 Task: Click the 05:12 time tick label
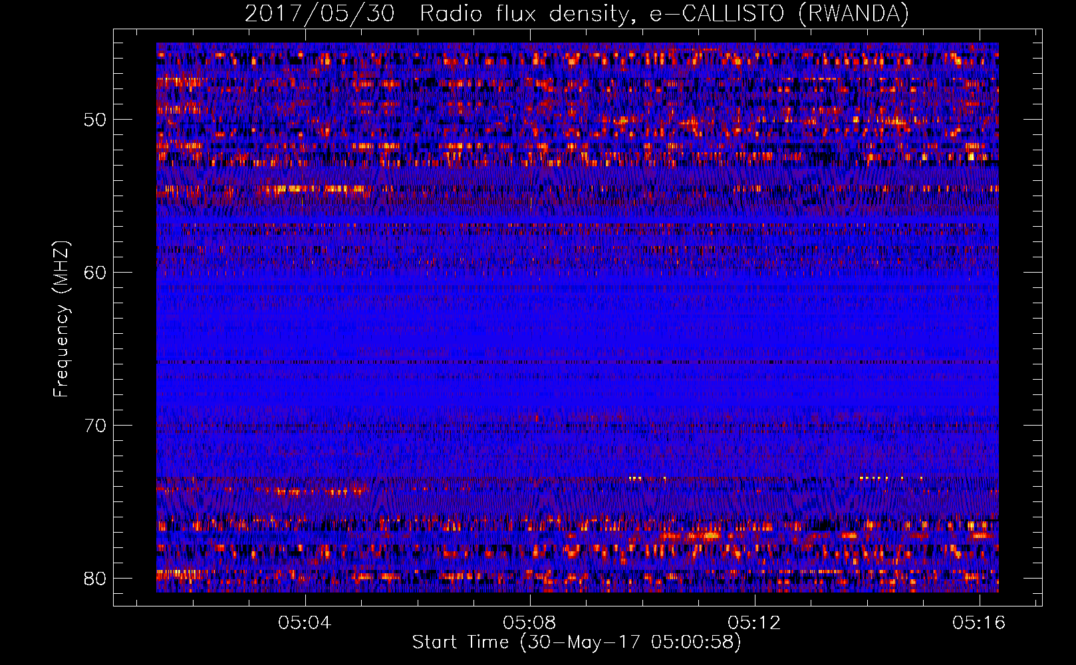coord(754,623)
